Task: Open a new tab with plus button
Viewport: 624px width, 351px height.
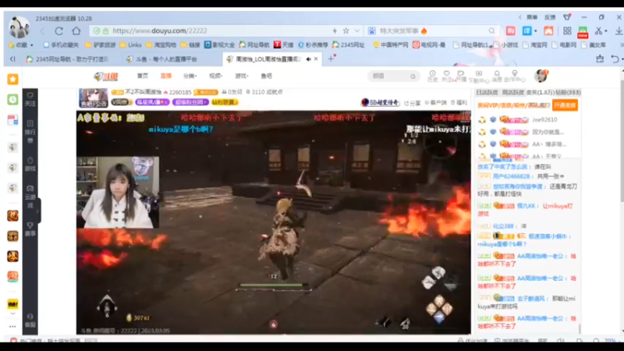Action: pyautogui.click(x=331, y=59)
